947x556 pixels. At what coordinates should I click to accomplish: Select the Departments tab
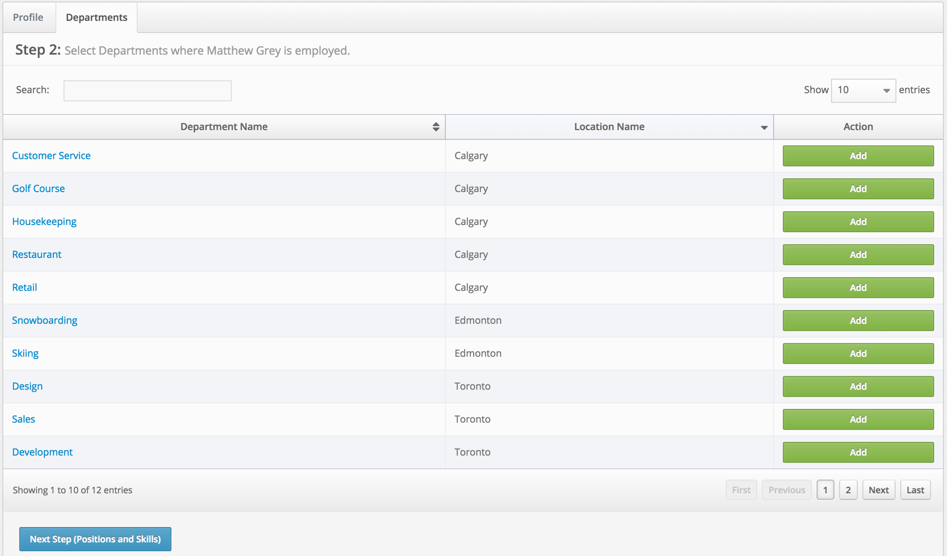[x=96, y=17]
